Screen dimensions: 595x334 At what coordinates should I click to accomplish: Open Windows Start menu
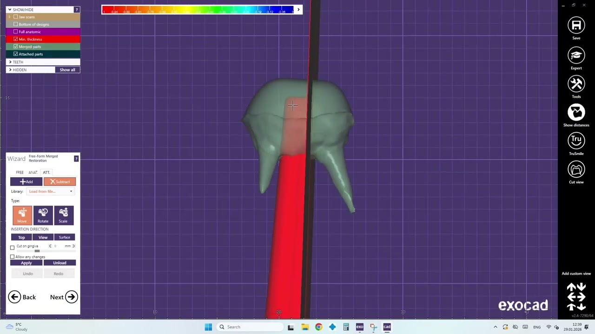[208, 327]
